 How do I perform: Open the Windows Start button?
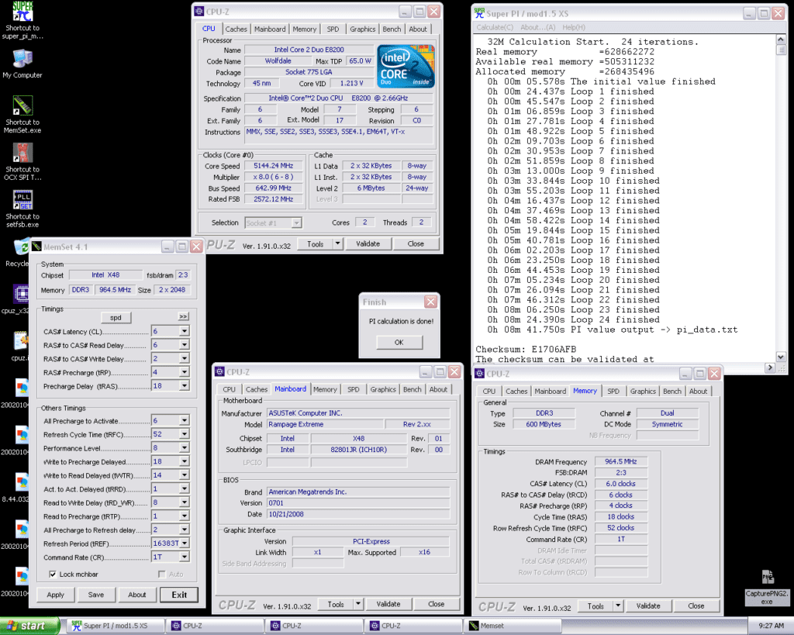(x=30, y=626)
